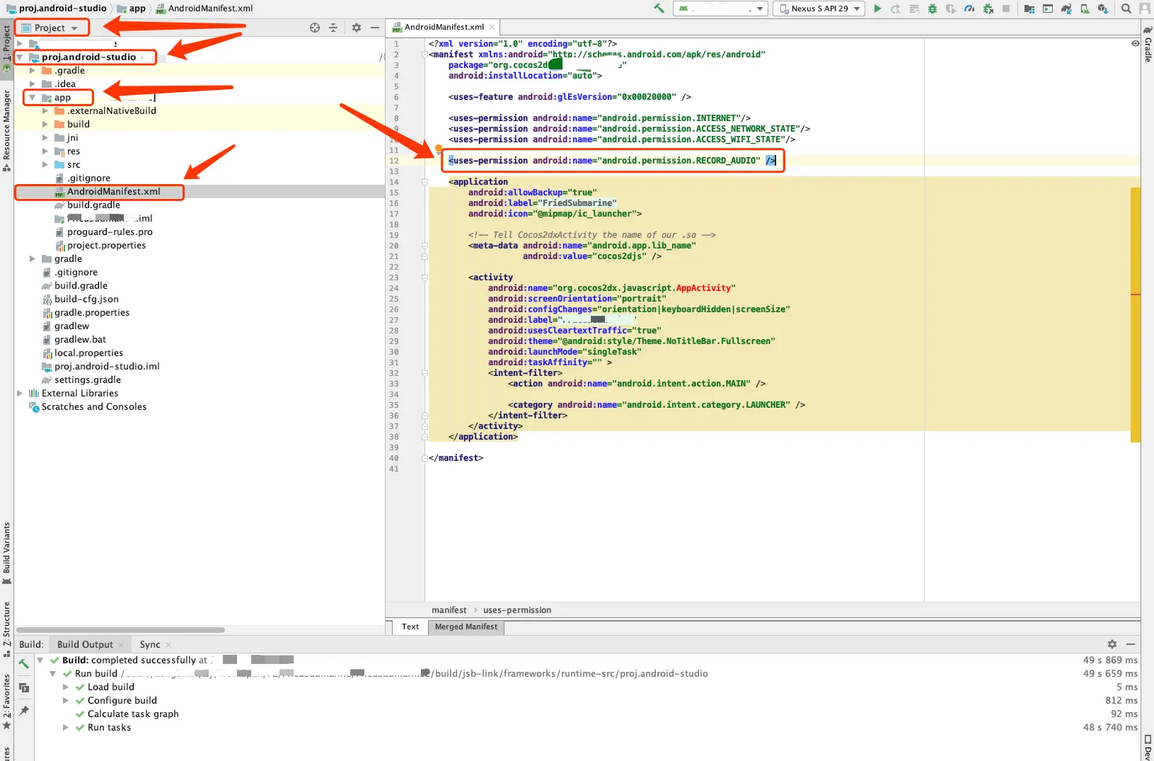Screen dimensions: 1154x761
Task: Click the restore layout icon in Build panel
Action: pyautogui.click(x=24, y=687)
